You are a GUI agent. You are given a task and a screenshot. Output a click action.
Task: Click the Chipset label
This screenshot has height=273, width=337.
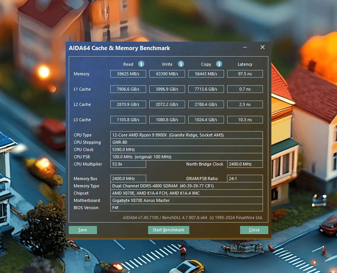tap(81, 193)
